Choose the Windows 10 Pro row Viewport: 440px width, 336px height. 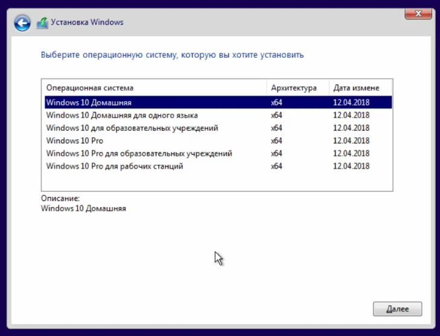[218, 140]
